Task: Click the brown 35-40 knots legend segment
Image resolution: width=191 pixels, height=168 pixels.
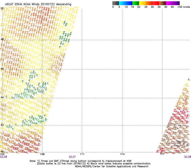Action: (163, 3)
